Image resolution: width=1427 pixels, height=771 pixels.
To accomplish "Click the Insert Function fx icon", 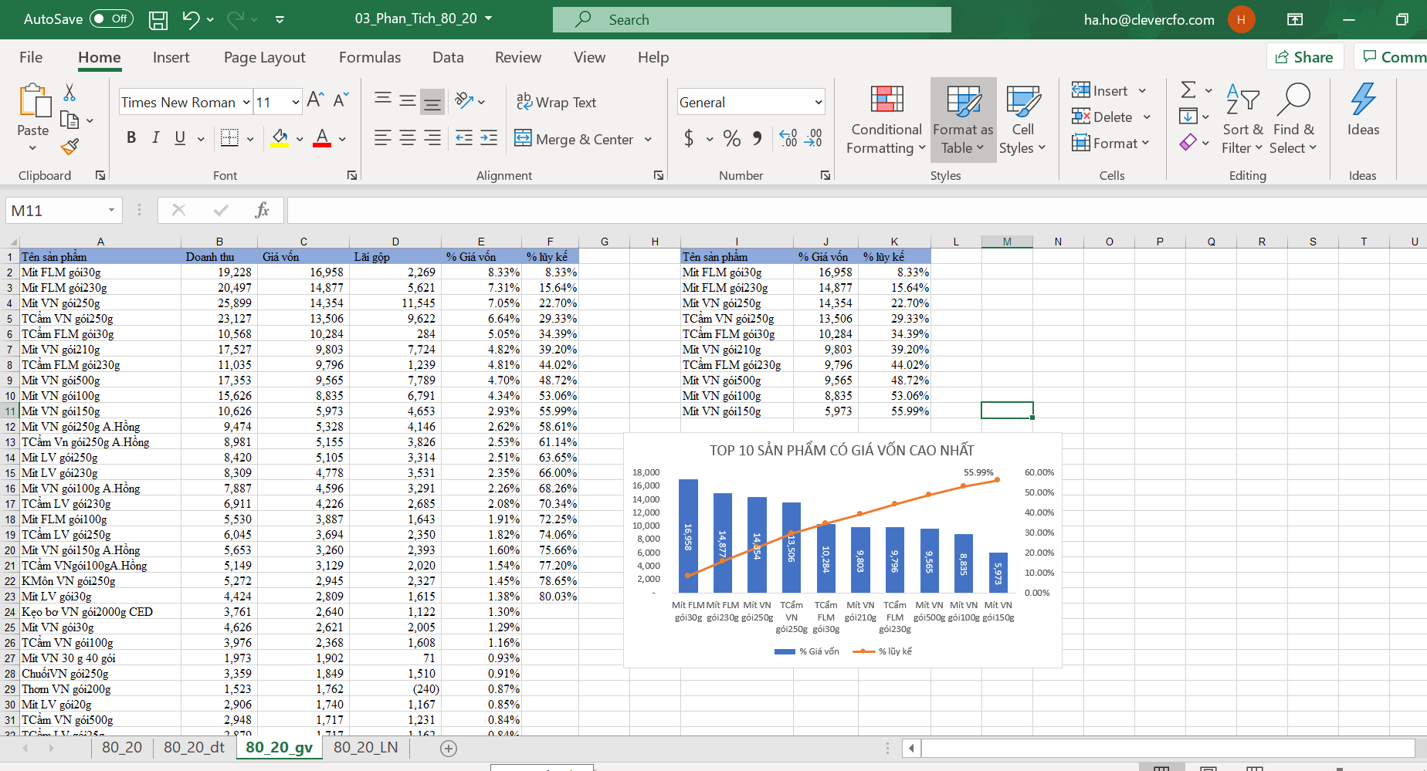I will (x=262, y=210).
